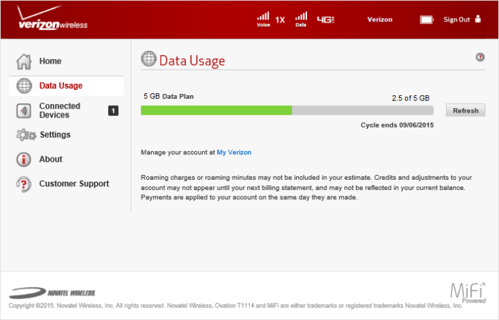Screen dimensions: 499x320
Task: Click the copyright notice in footer
Action: point(236,306)
